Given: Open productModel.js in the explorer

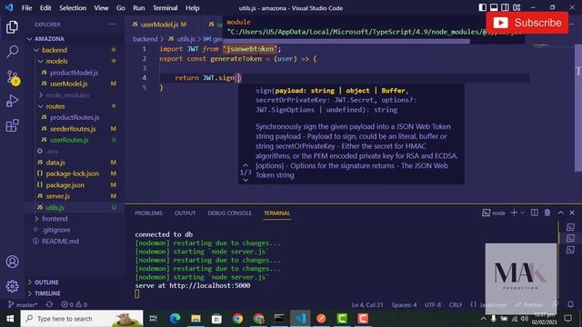Looking at the screenshot, I should point(75,73).
